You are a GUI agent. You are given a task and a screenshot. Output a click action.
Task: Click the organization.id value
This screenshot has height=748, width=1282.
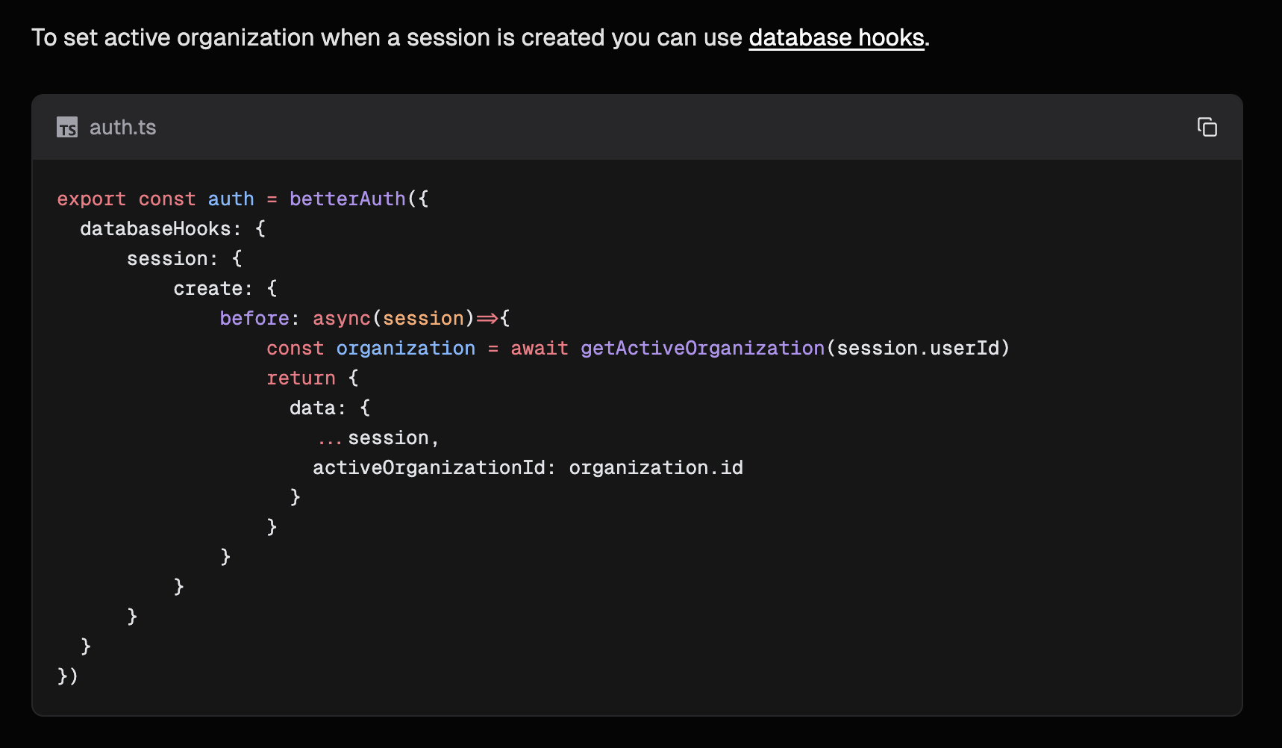tap(655, 468)
